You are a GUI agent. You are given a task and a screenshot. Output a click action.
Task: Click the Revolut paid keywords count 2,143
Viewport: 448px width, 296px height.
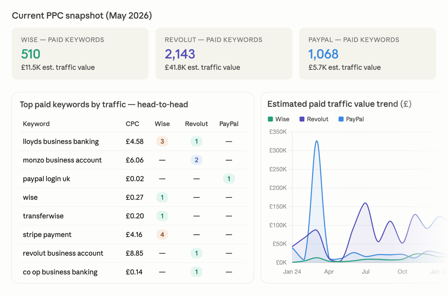[180, 54]
